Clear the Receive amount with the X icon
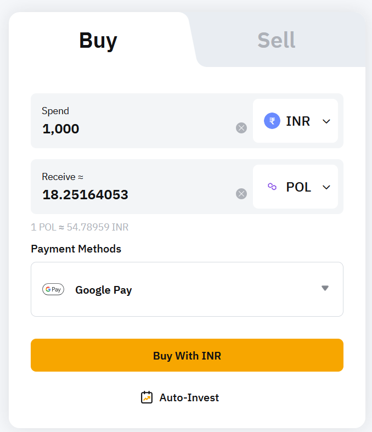 (x=241, y=193)
